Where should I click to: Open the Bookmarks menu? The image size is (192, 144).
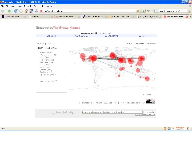point(28,6)
